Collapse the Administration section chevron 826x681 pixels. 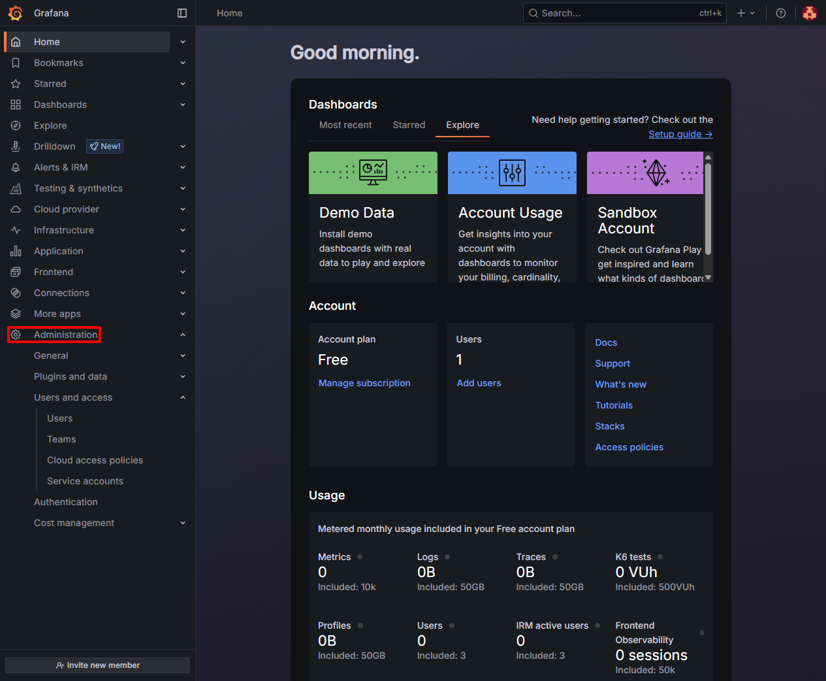click(183, 335)
